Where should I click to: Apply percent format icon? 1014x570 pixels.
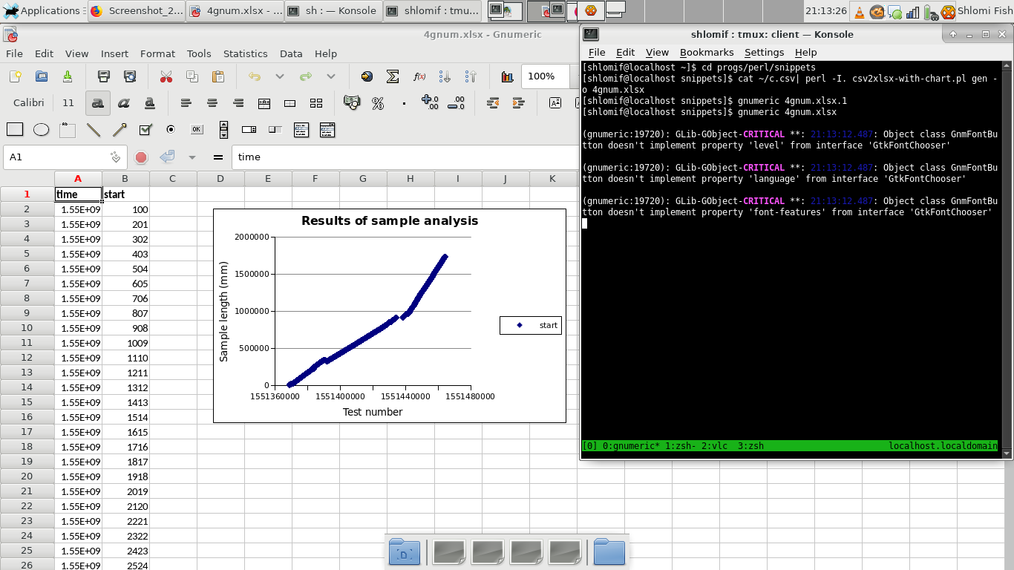click(378, 103)
